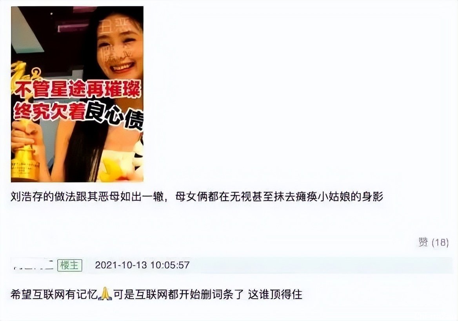Click the red 终究欠着 caption text
Viewport: 458px width, 321px height.
[x=50, y=112]
